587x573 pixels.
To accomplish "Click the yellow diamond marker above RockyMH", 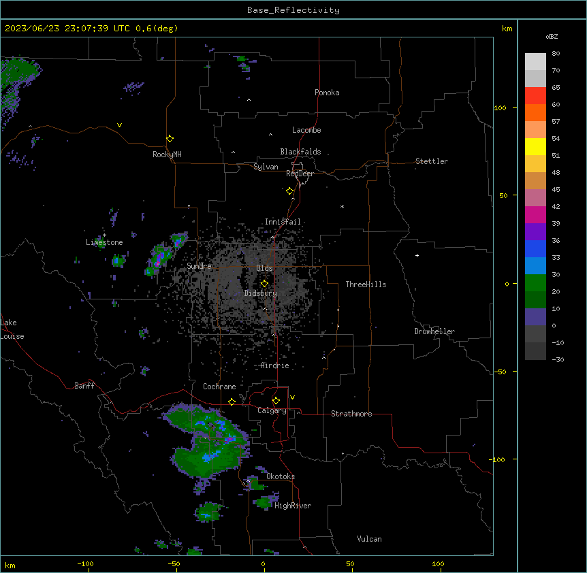I will 170,139.
